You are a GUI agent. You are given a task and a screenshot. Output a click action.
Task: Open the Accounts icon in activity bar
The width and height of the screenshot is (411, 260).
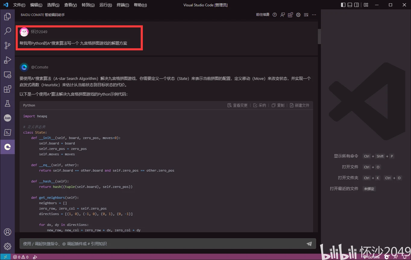click(x=8, y=232)
